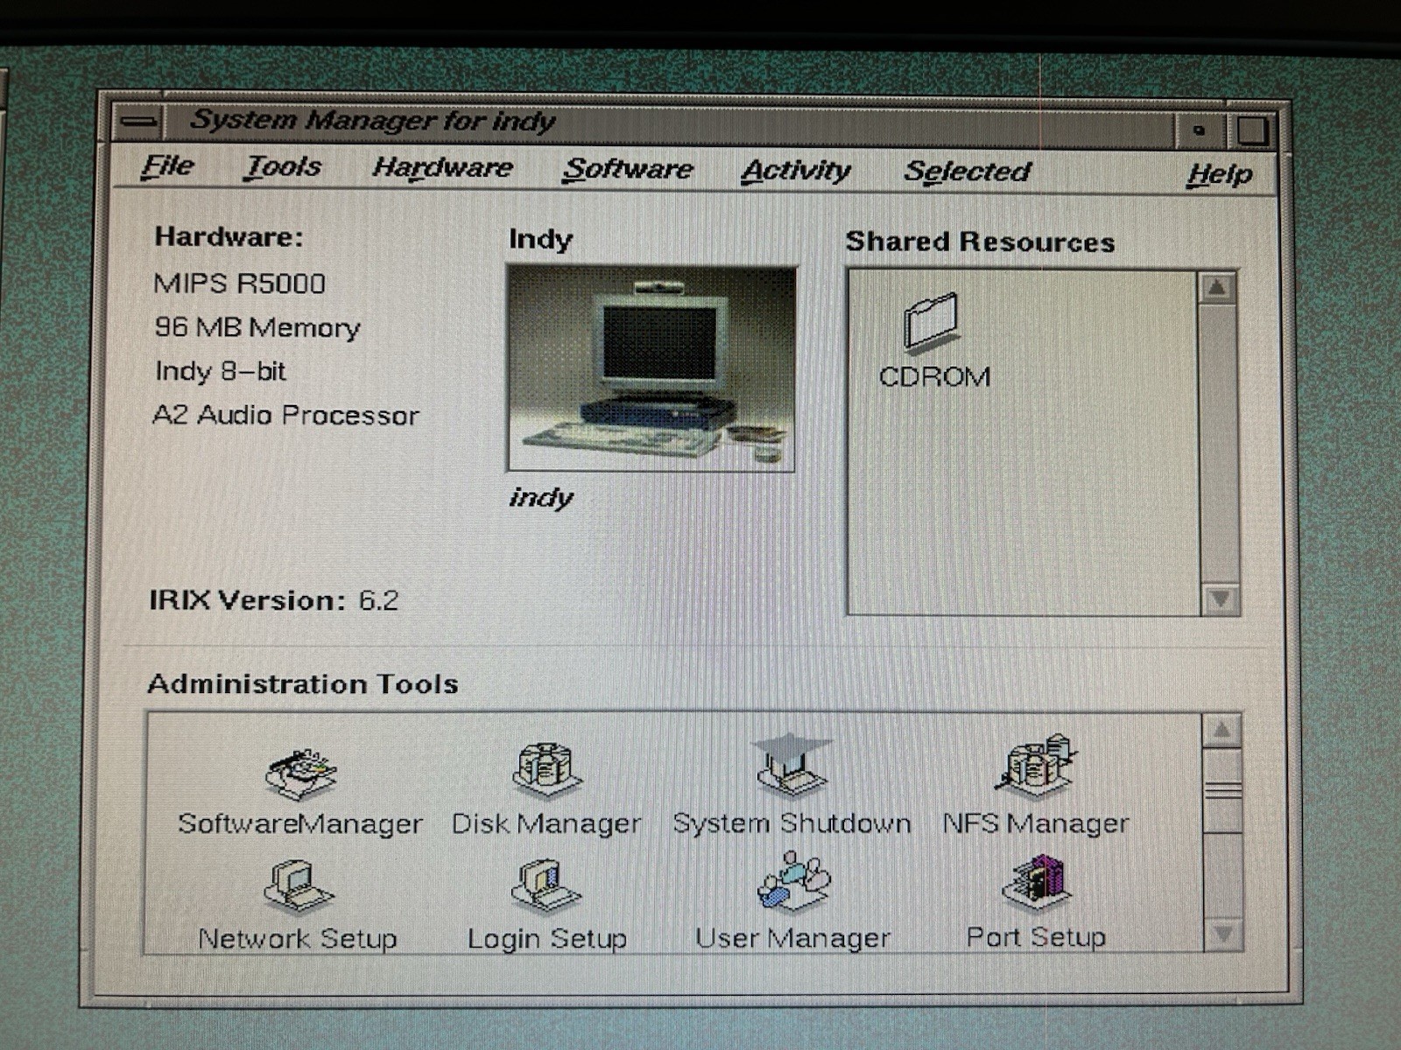This screenshot has width=1401, height=1050.
Task: Open the User Manager icon
Action: [x=792, y=882]
